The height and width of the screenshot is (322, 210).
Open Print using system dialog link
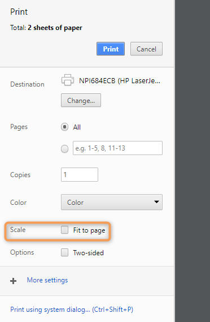click(x=72, y=310)
